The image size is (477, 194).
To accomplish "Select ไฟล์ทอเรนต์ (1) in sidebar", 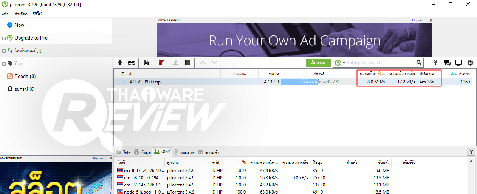I will pos(28,51).
